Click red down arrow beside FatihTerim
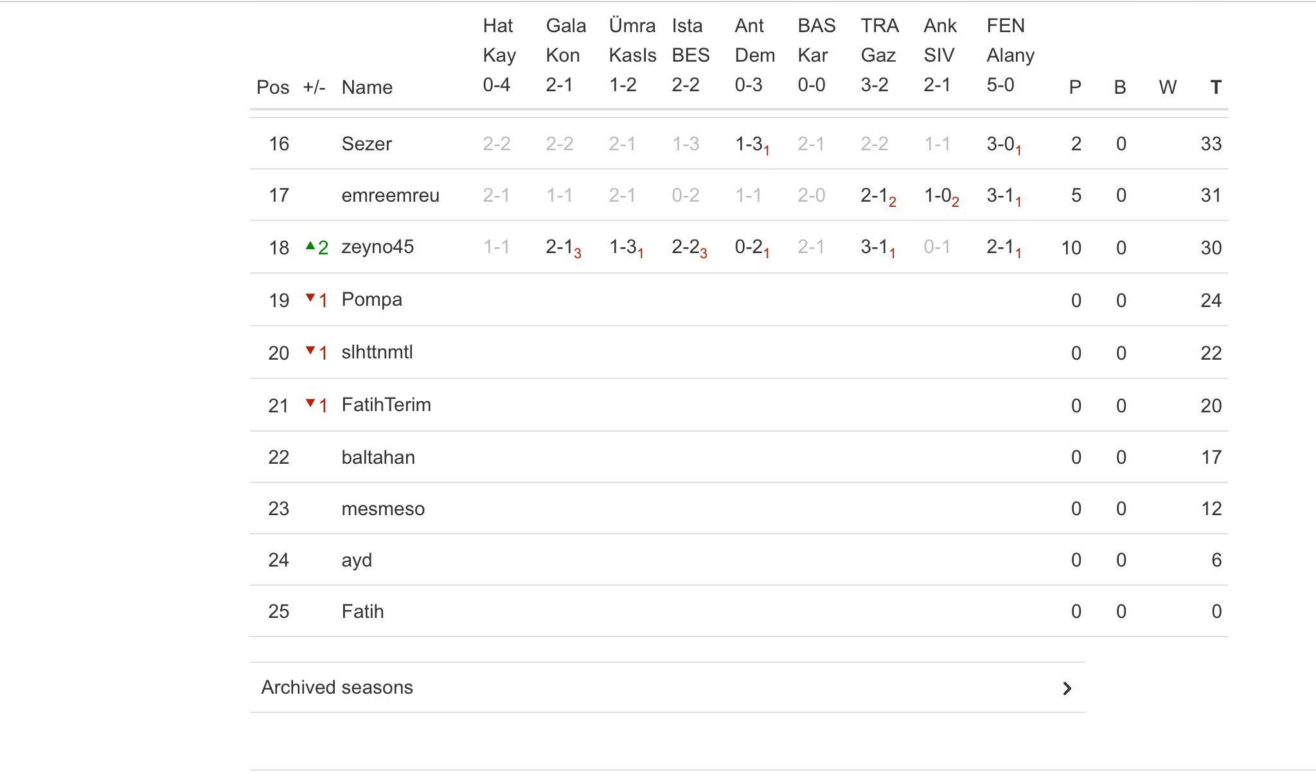This screenshot has width=1316, height=774. coord(310,403)
